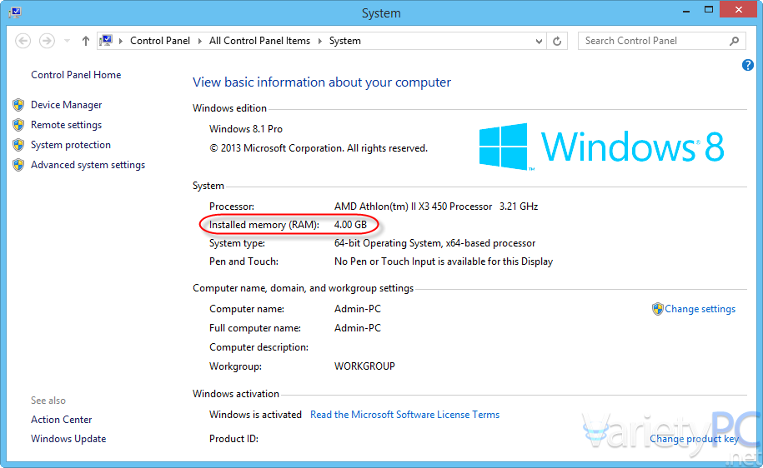Screen dimensions: 763x468
Task: Select All Control Panel Items breadcrumb
Action: (x=259, y=41)
